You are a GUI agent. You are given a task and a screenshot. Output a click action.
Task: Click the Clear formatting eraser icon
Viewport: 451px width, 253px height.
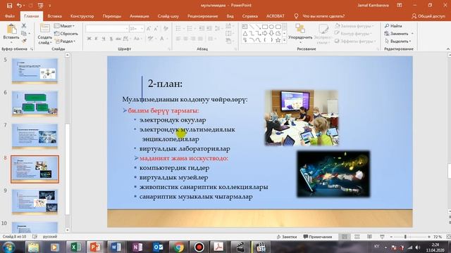[x=166, y=29]
